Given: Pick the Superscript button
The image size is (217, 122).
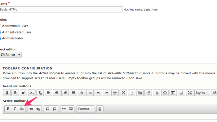Looking at the screenshot, I should coord(23,93).
